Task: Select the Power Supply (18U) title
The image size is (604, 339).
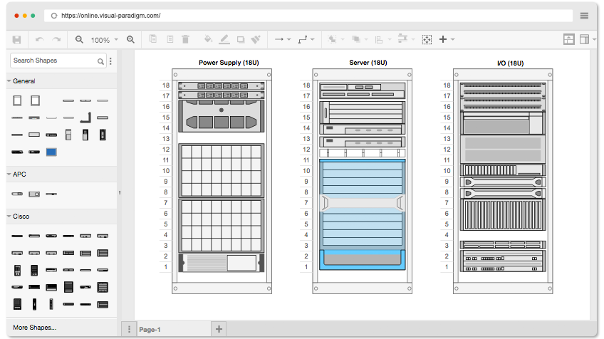Action: pyautogui.click(x=229, y=63)
